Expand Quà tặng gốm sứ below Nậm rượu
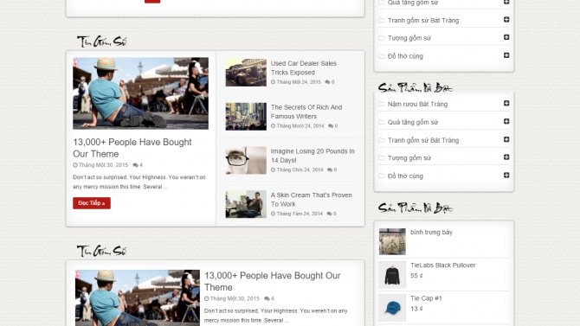This screenshot has width=580, height=326. point(506,121)
